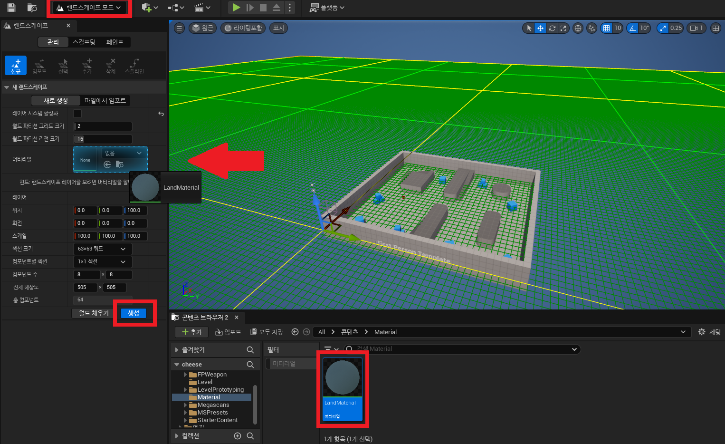Click the blue 생성 create button
The image size is (725, 444).
(134, 313)
